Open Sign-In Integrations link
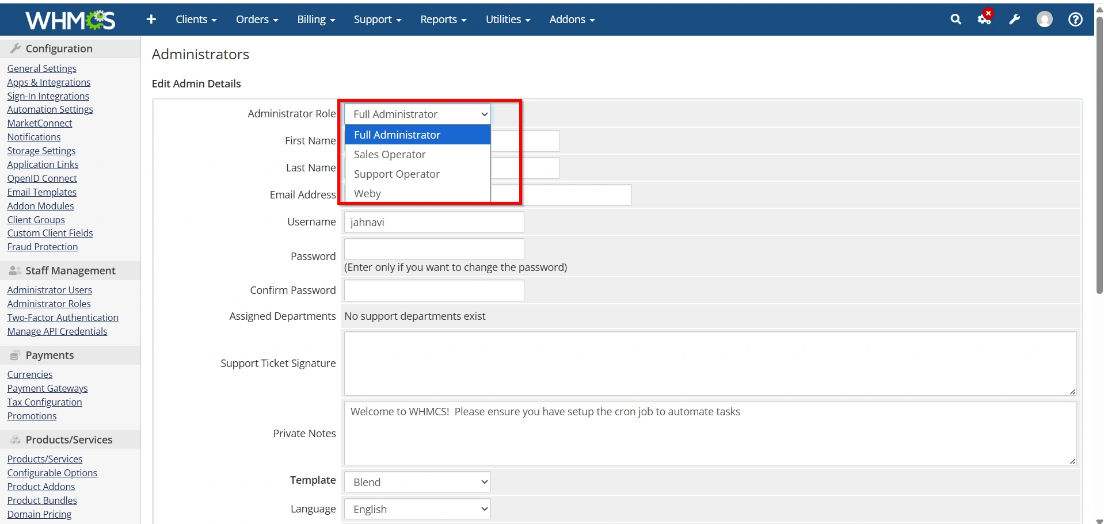Image resolution: width=1104 pixels, height=524 pixels. click(x=48, y=96)
